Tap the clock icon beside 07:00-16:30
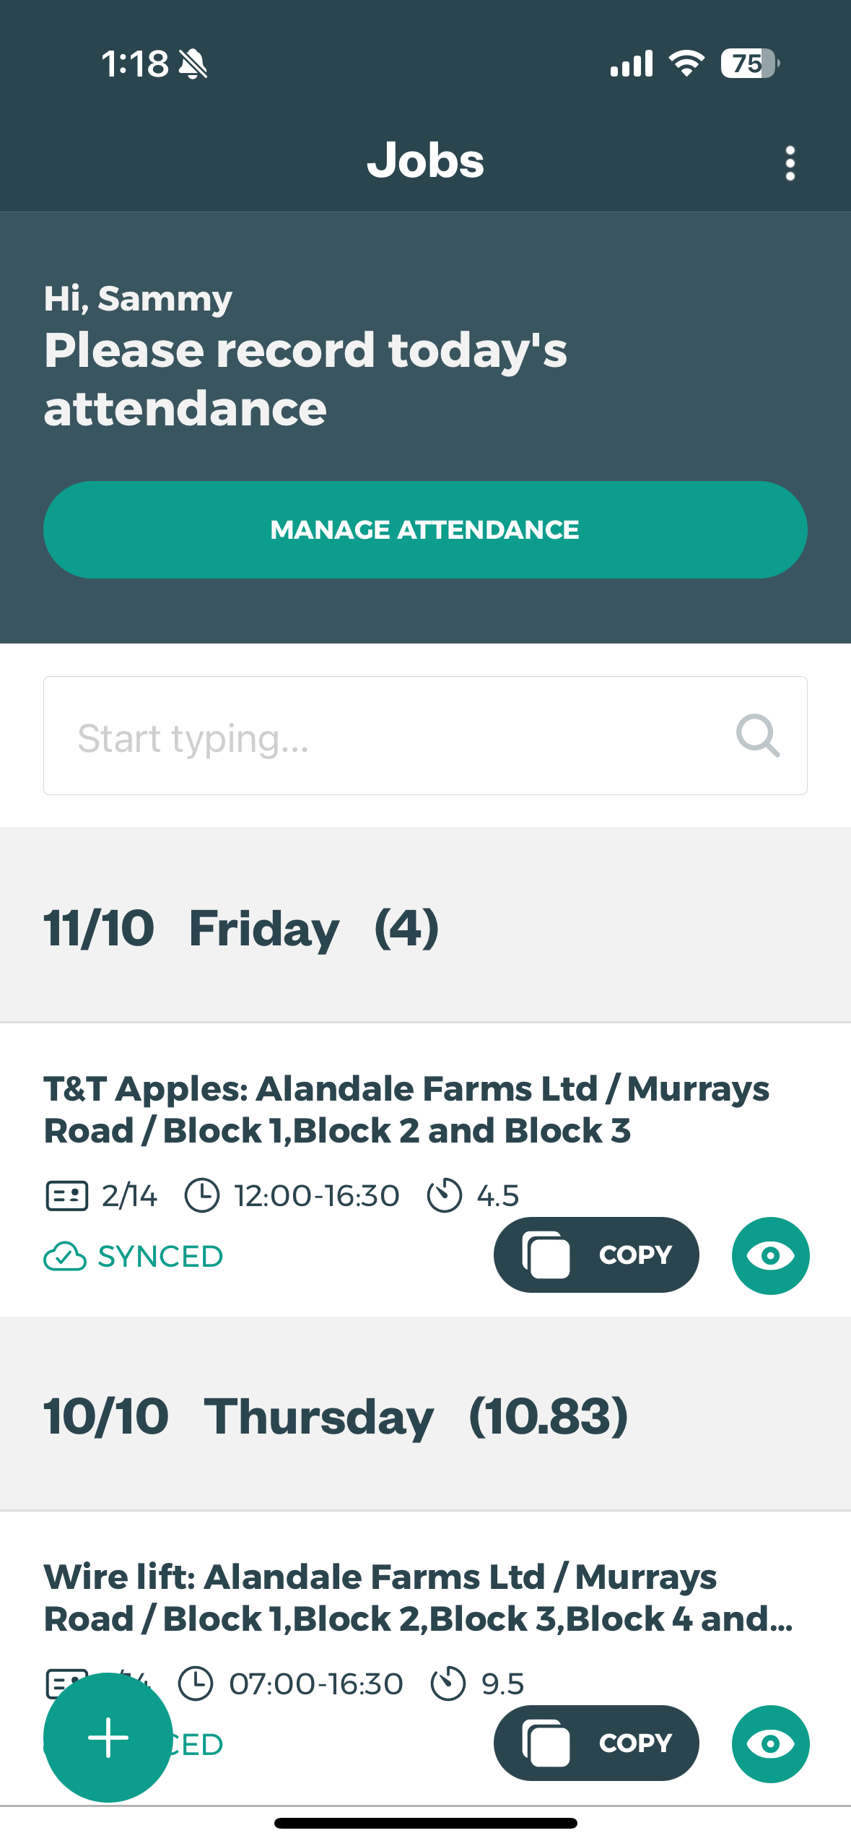The width and height of the screenshot is (851, 1846). (x=196, y=1683)
